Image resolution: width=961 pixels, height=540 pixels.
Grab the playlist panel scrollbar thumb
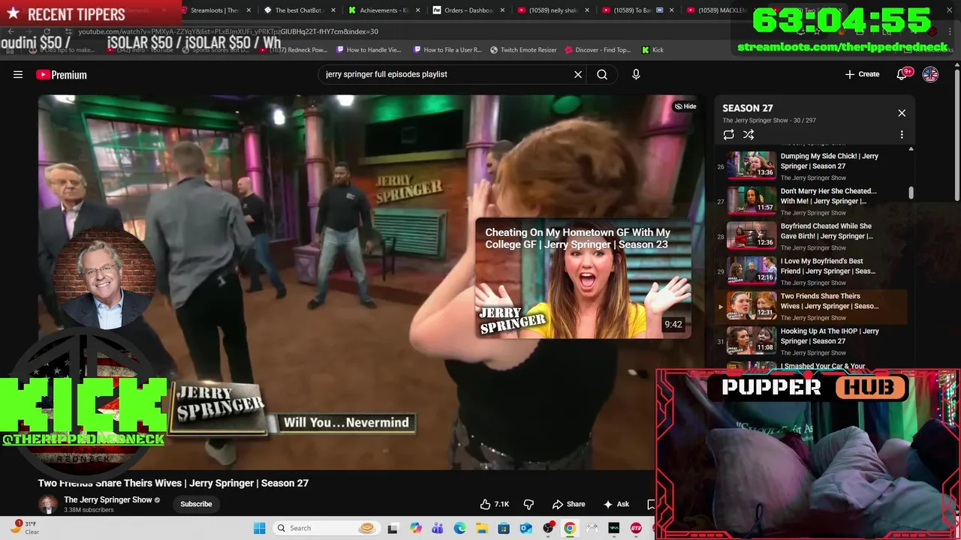[x=911, y=193]
